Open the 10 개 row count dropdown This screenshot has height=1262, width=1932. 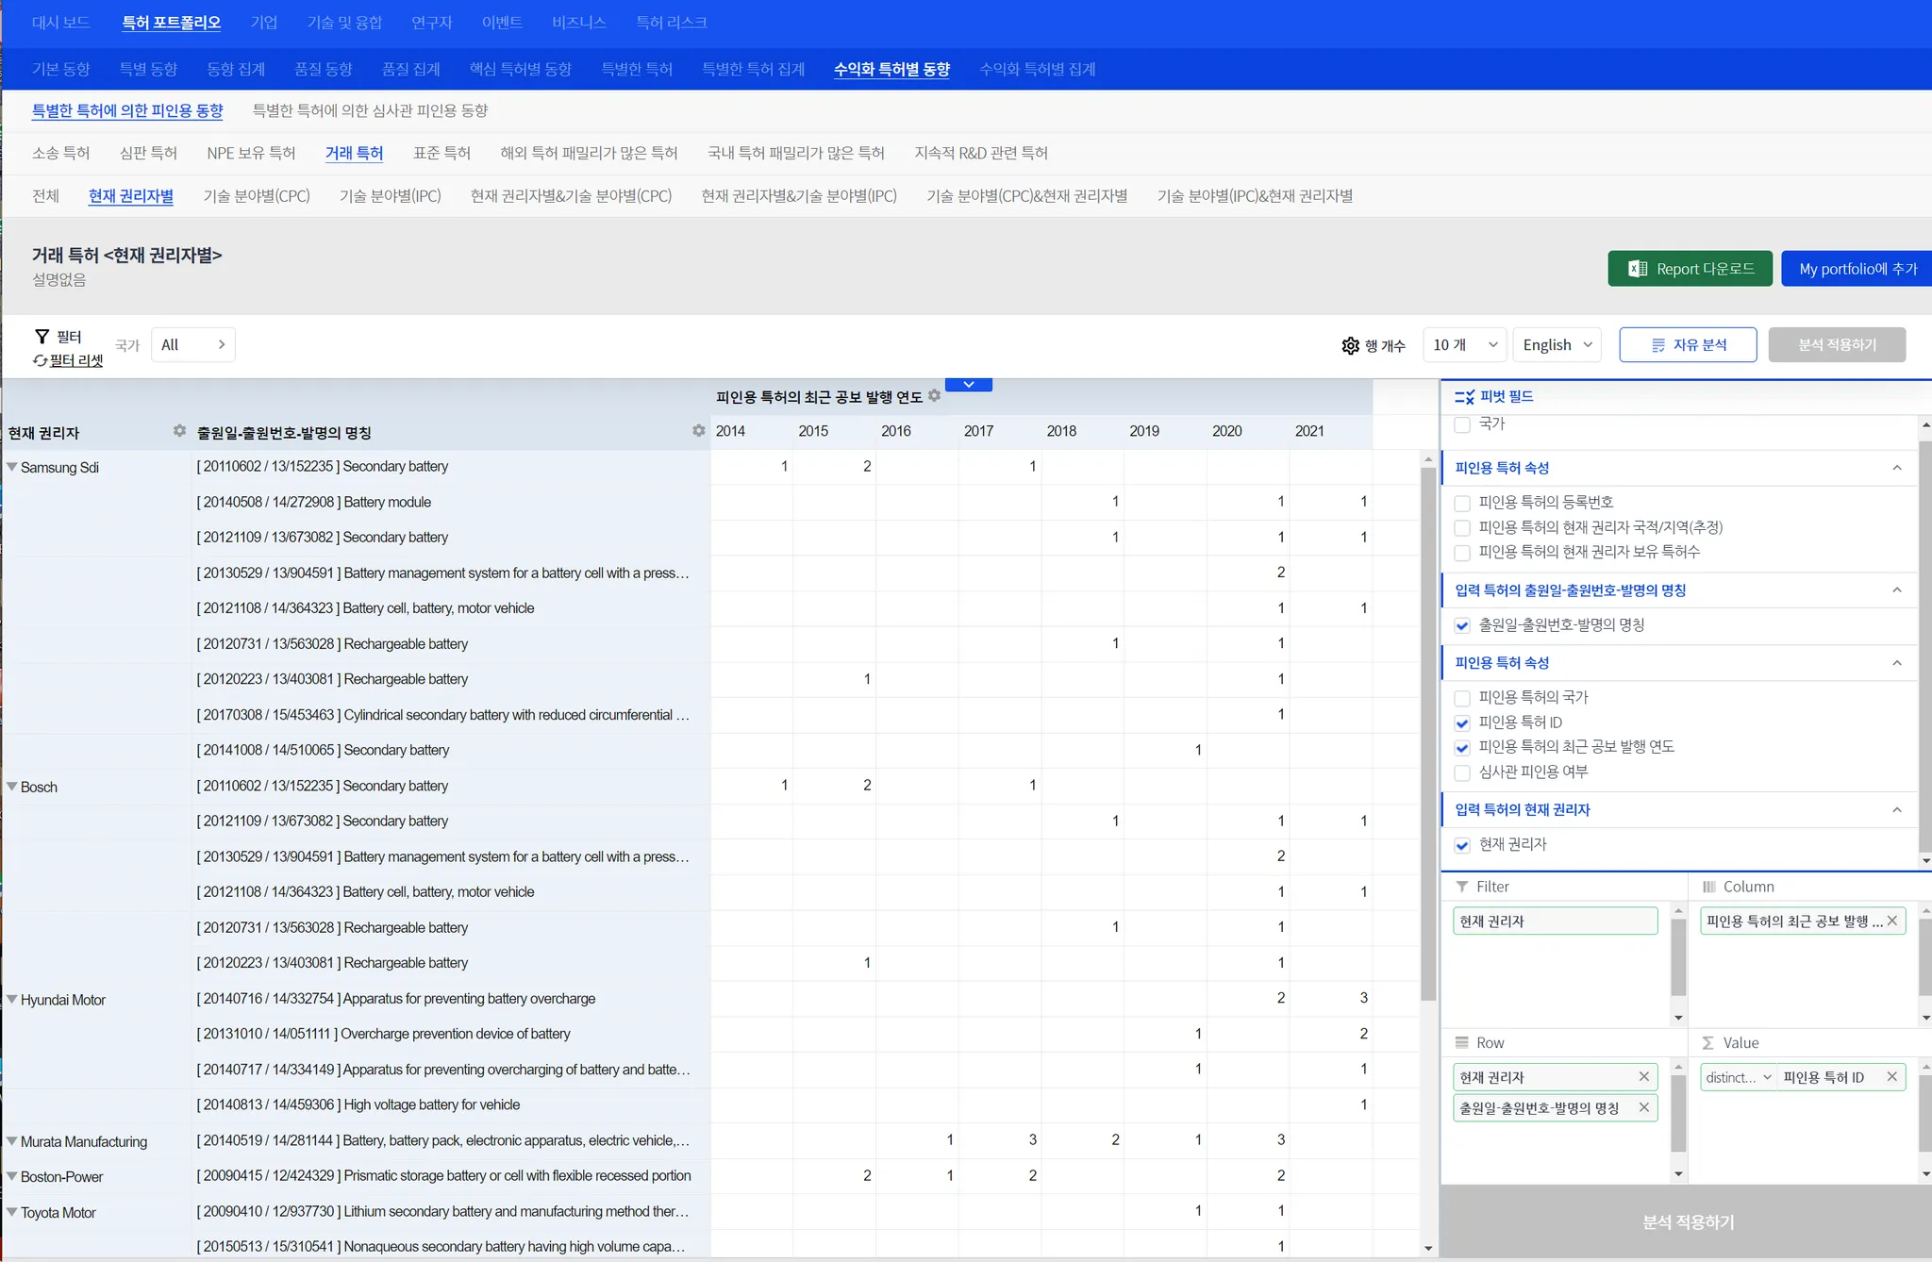pyautogui.click(x=1464, y=345)
